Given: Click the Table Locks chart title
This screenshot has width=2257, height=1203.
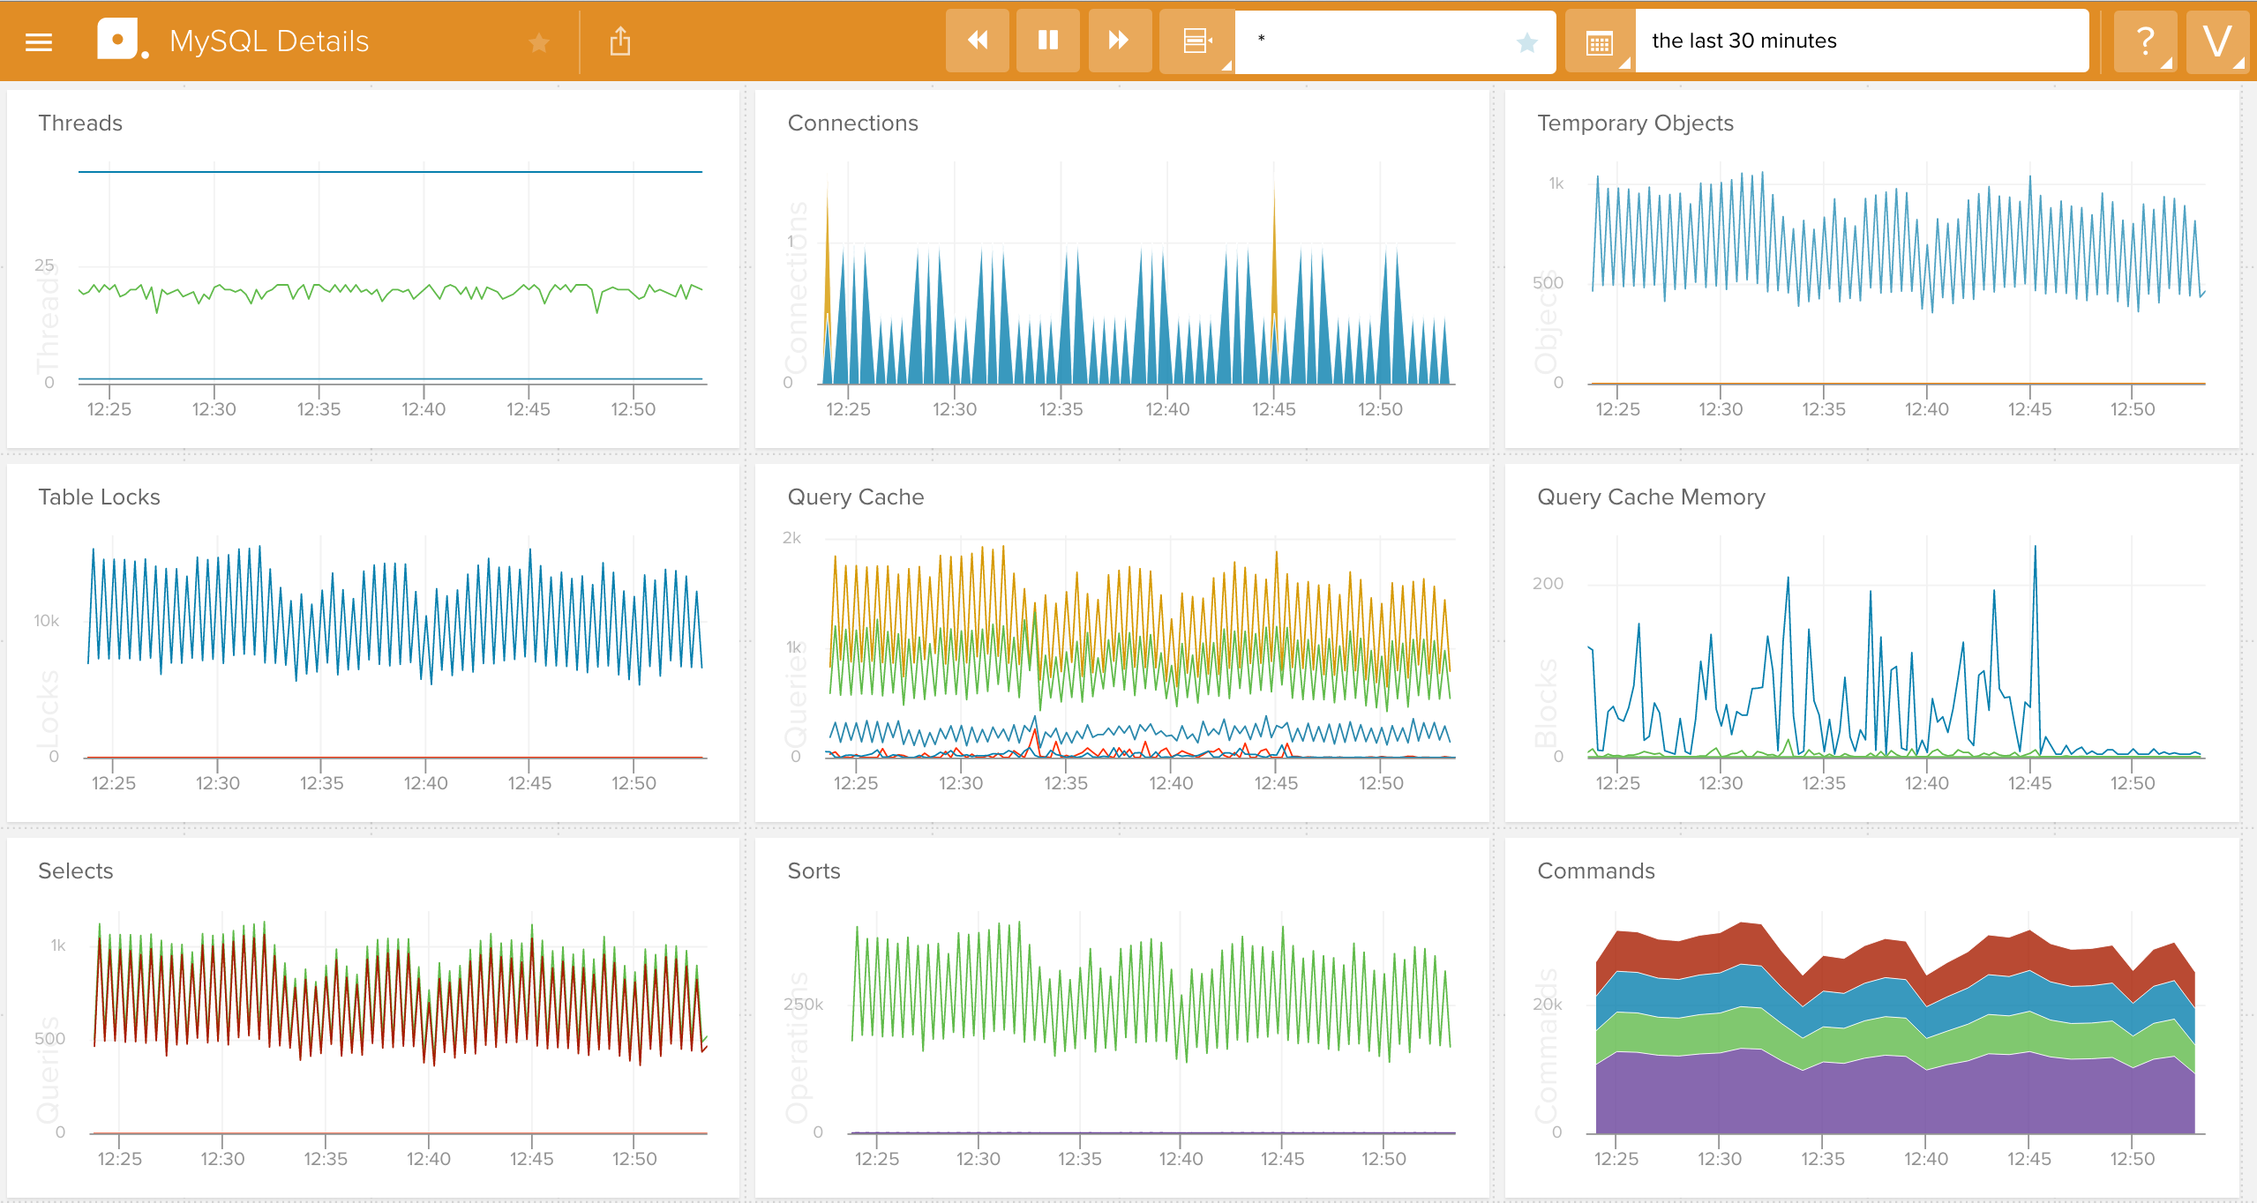Looking at the screenshot, I should [99, 497].
